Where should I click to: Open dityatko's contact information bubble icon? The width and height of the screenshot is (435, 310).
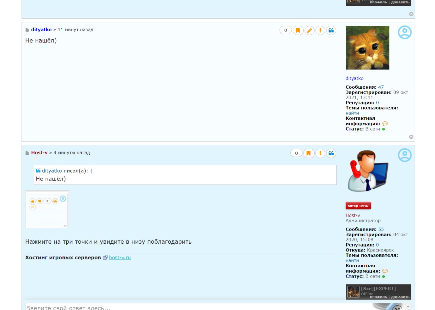click(x=385, y=124)
